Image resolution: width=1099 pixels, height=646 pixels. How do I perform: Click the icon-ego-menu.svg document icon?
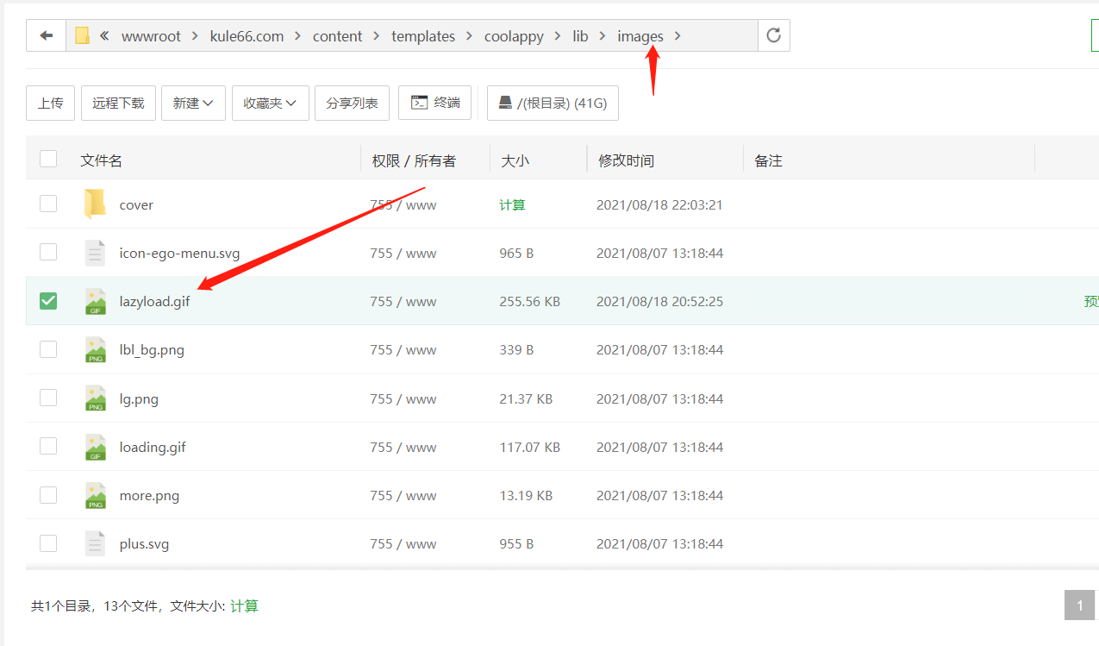[x=95, y=253]
